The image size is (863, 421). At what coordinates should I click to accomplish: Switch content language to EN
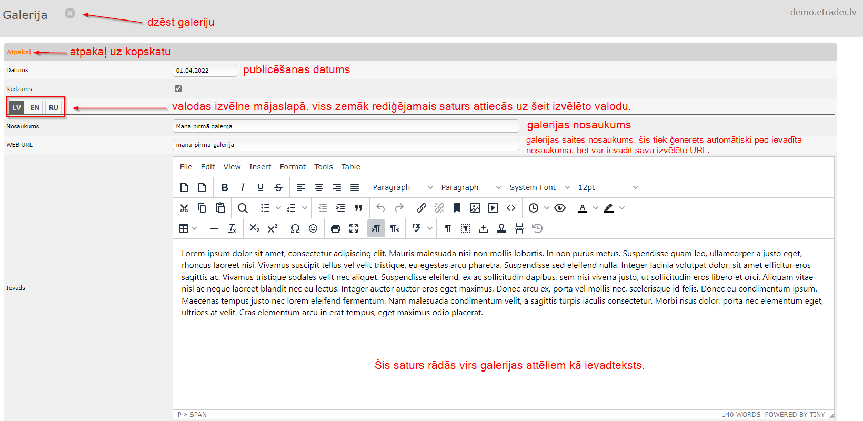click(x=35, y=107)
